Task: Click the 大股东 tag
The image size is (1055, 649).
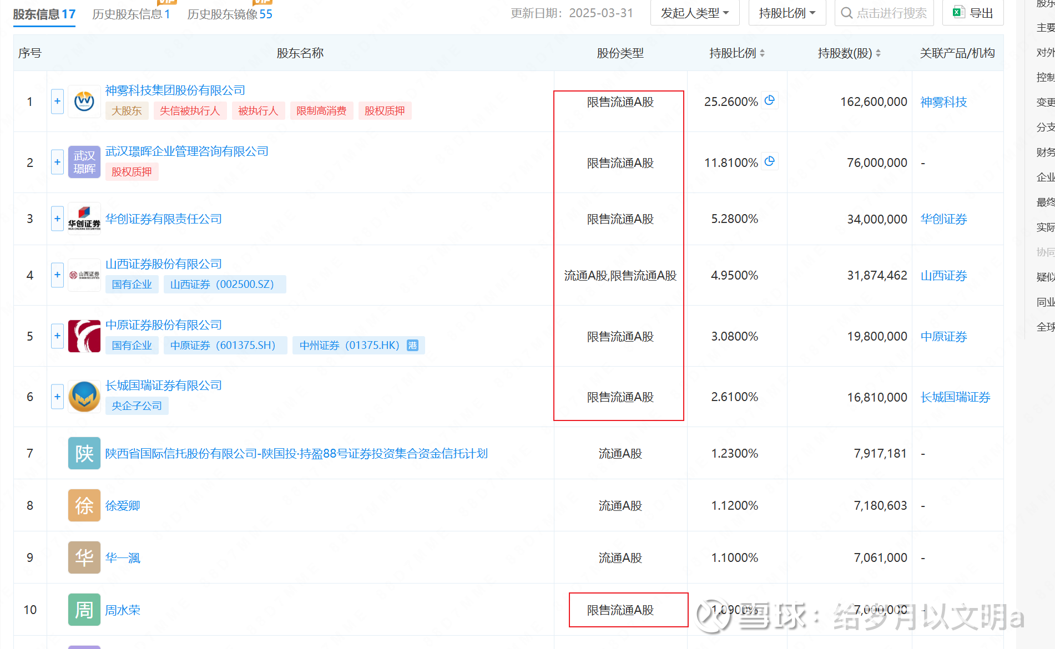Action: pyautogui.click(x=127, y=111)
